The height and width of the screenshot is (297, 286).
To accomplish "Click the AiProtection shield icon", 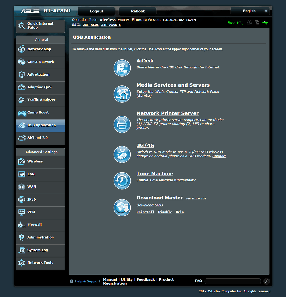I will click(x=22, y=75).
